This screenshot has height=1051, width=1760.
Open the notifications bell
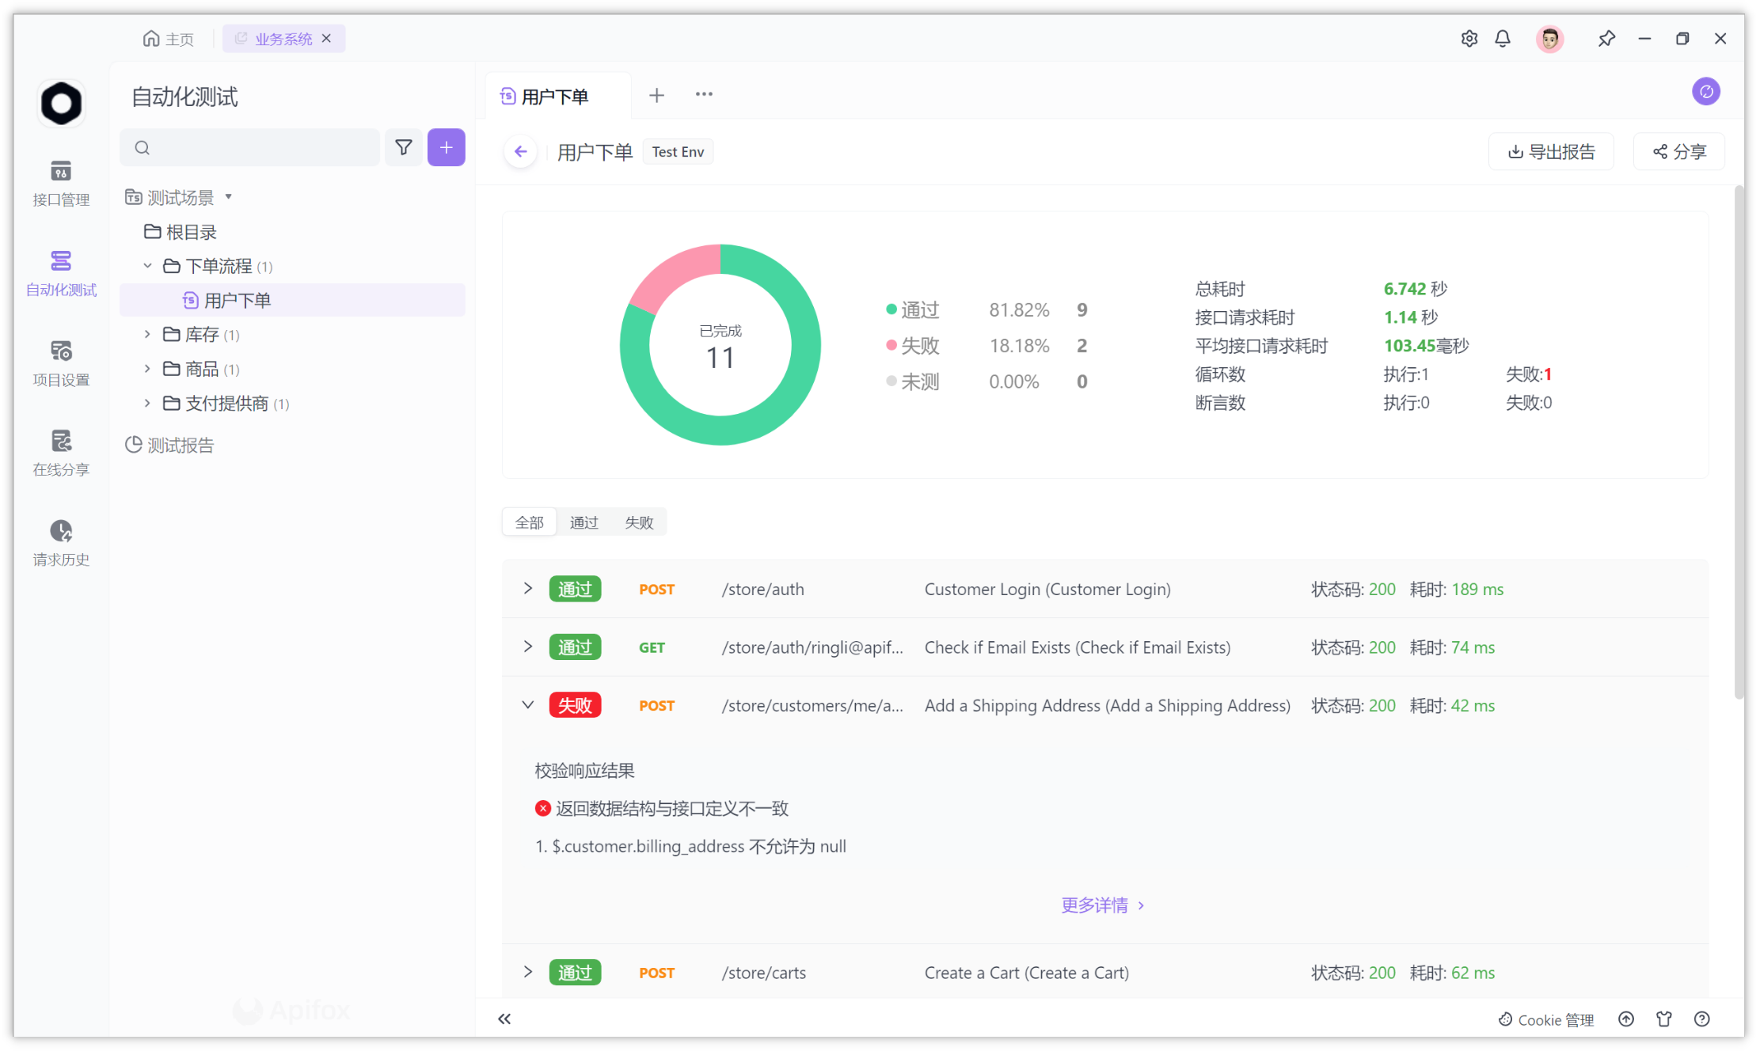(x=1503, y=38)
